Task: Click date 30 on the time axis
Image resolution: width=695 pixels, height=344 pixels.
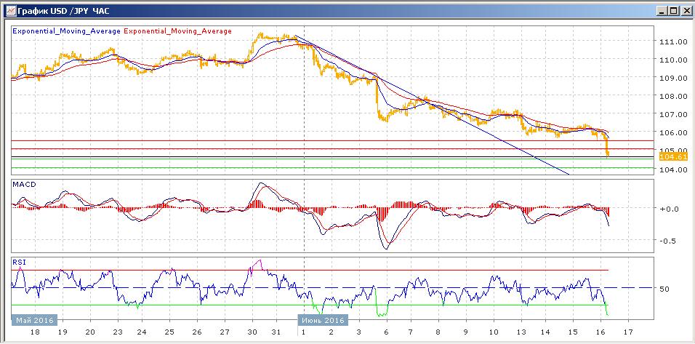Action: (x=252, y=332)
